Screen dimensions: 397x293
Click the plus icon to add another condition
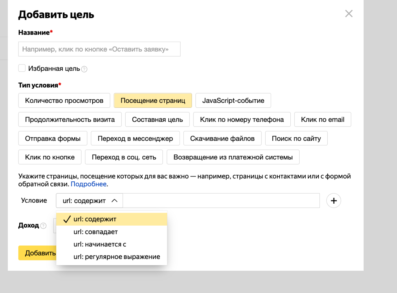tap(334, 200)
